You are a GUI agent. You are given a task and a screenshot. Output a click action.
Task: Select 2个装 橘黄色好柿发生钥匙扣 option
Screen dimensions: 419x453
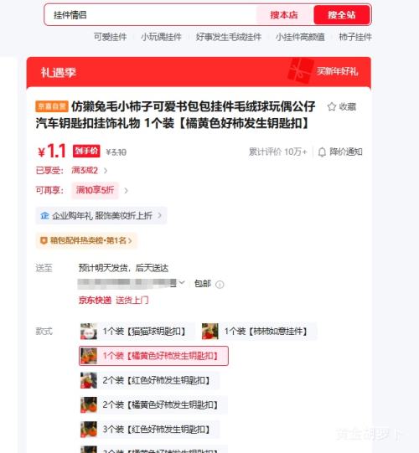153,404
